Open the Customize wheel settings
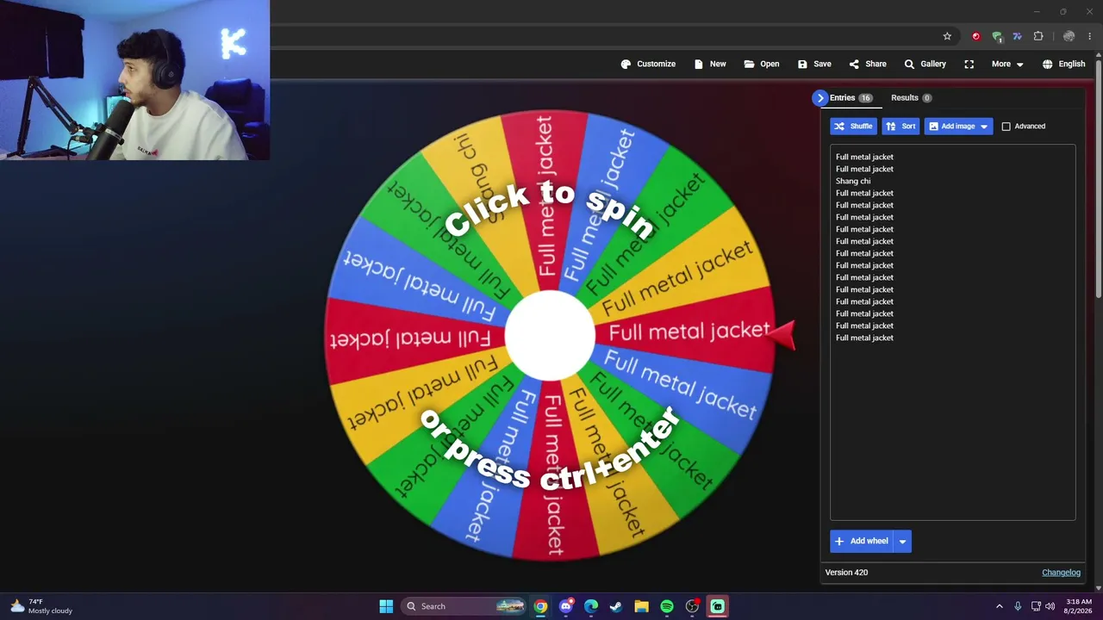The image size is (1103, 620). click(x=648, y=64)
